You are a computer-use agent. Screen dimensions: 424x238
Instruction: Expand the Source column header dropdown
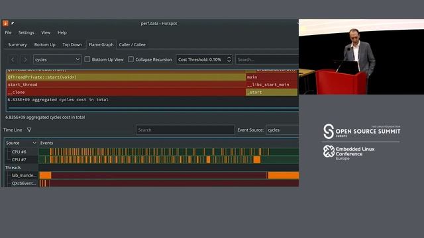34,143
